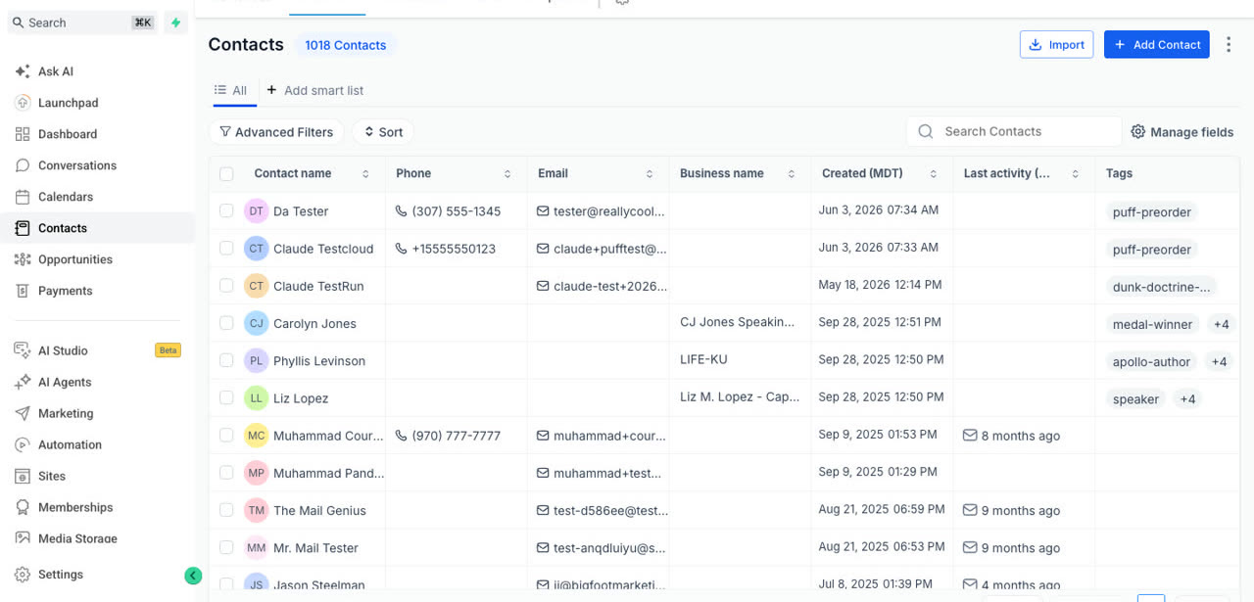This screenshot has height=602, width=1254.
Task: Open Settings at sidebar bottom
Action: click(x=61, y=575)
